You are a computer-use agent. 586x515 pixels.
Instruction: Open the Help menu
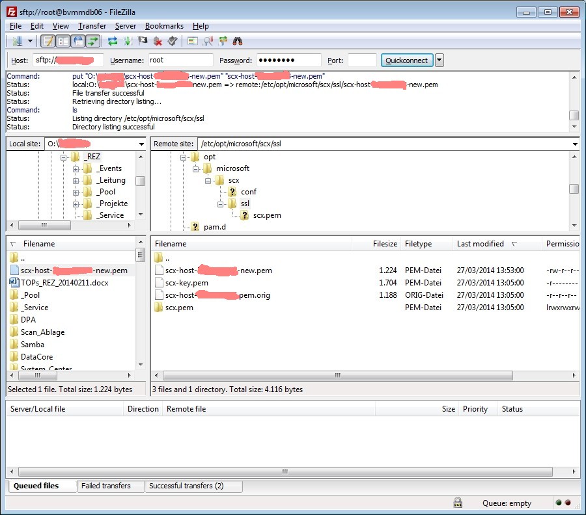click(201, 26)
